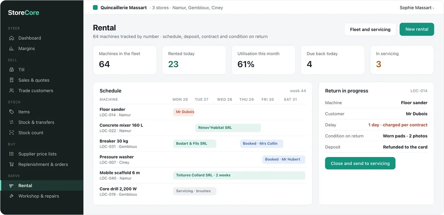
Task: Open Trade customers people icon
Action: click(x=11, y=91)
